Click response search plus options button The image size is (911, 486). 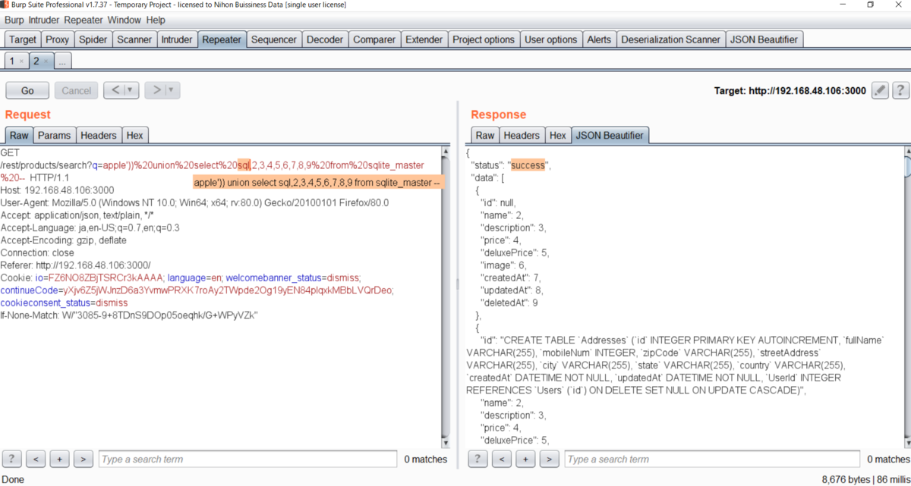pos(525,459)
